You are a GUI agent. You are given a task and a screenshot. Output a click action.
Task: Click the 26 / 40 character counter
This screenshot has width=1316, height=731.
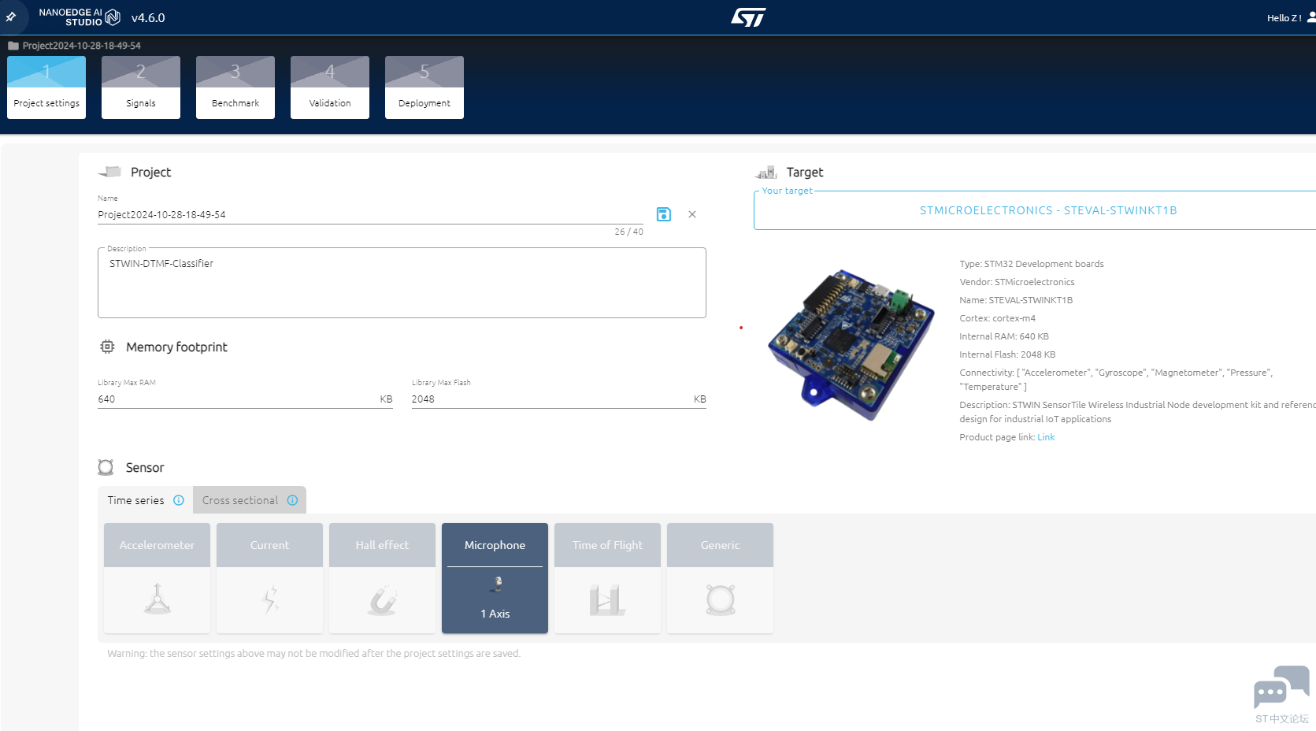coord(628,232)
